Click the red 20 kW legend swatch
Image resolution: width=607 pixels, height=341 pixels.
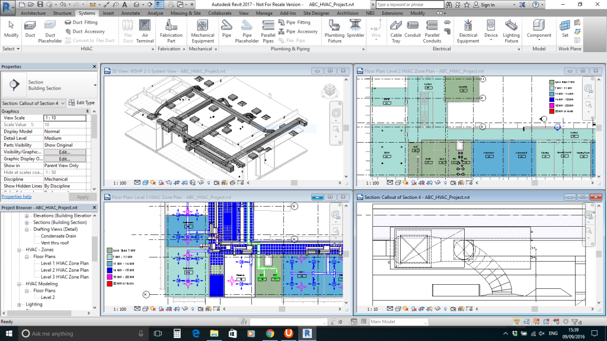click(108, 284)
